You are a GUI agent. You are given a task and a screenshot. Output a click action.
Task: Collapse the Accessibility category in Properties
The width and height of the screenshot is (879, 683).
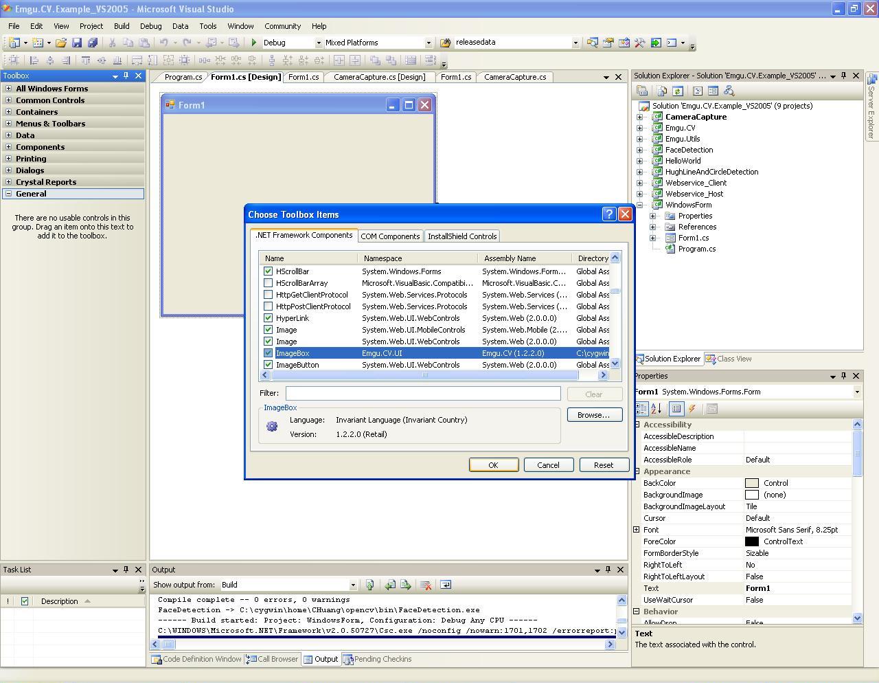point(637,425)
